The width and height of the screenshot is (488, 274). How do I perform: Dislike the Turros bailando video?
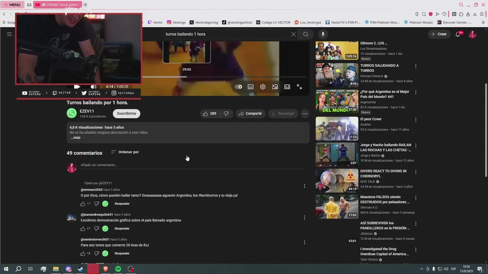(x=226, y=113)
